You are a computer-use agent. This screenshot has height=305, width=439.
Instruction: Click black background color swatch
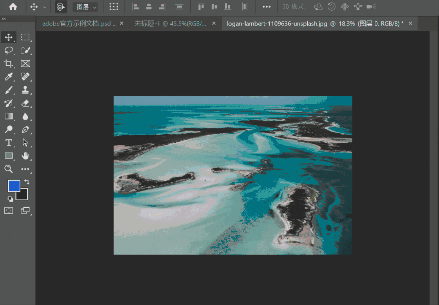click(24, 196)
